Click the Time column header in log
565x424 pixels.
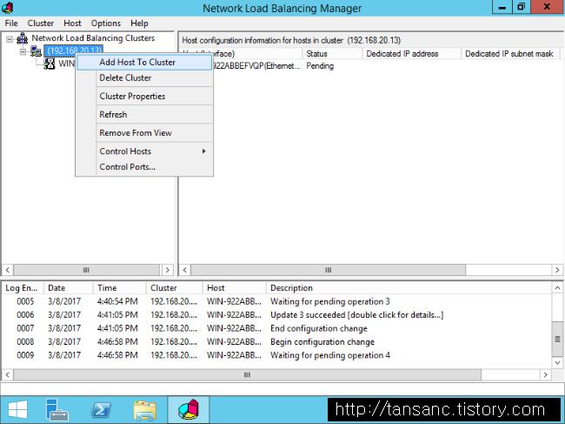(120, 288)
